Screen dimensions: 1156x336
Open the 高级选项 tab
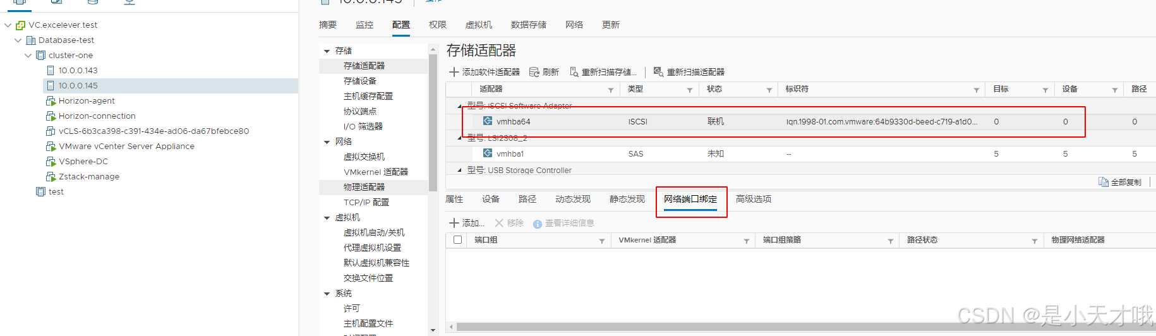tap(754, 199)
